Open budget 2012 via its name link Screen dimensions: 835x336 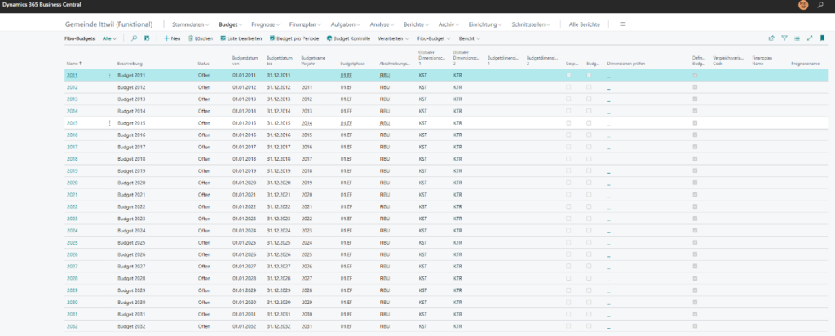click(72, 87)
